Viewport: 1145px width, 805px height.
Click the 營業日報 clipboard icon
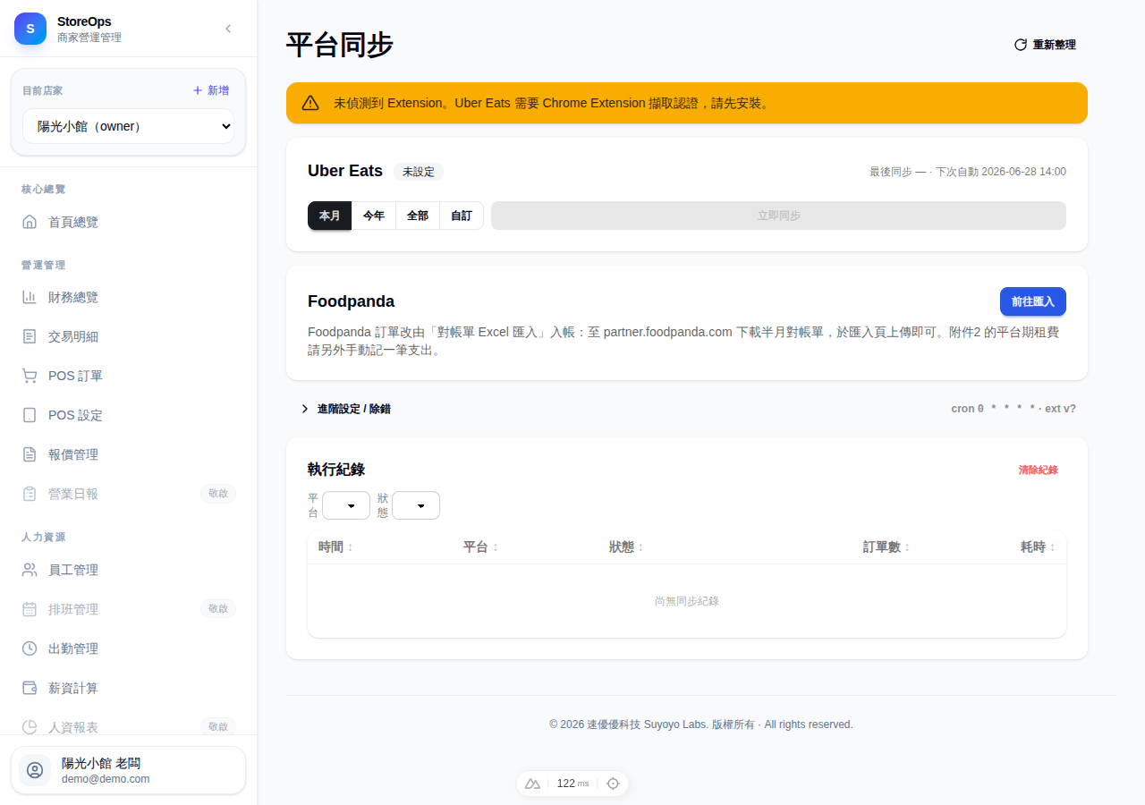tap(30, 494)
